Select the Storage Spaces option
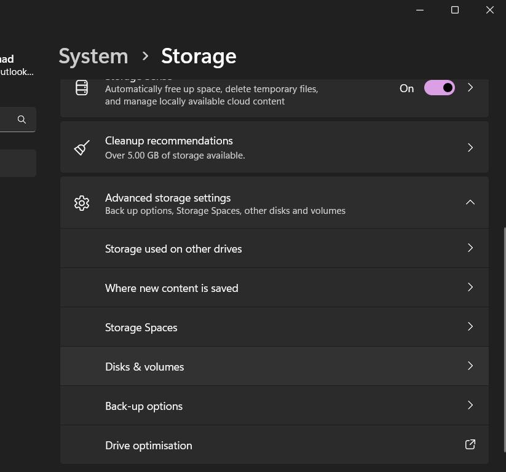506x472 pixels. tap(141, 328)
